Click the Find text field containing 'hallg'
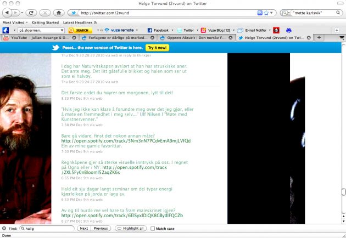The width and height of the screenshot is (346, 238). (x=47, y=229)
